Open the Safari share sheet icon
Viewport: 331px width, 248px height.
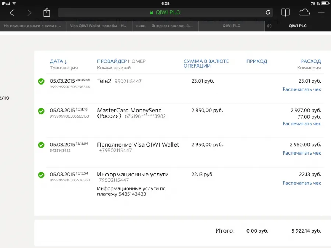(46, 12)
